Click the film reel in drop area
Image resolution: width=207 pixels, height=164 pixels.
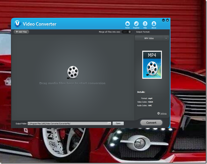click(73, 72)
